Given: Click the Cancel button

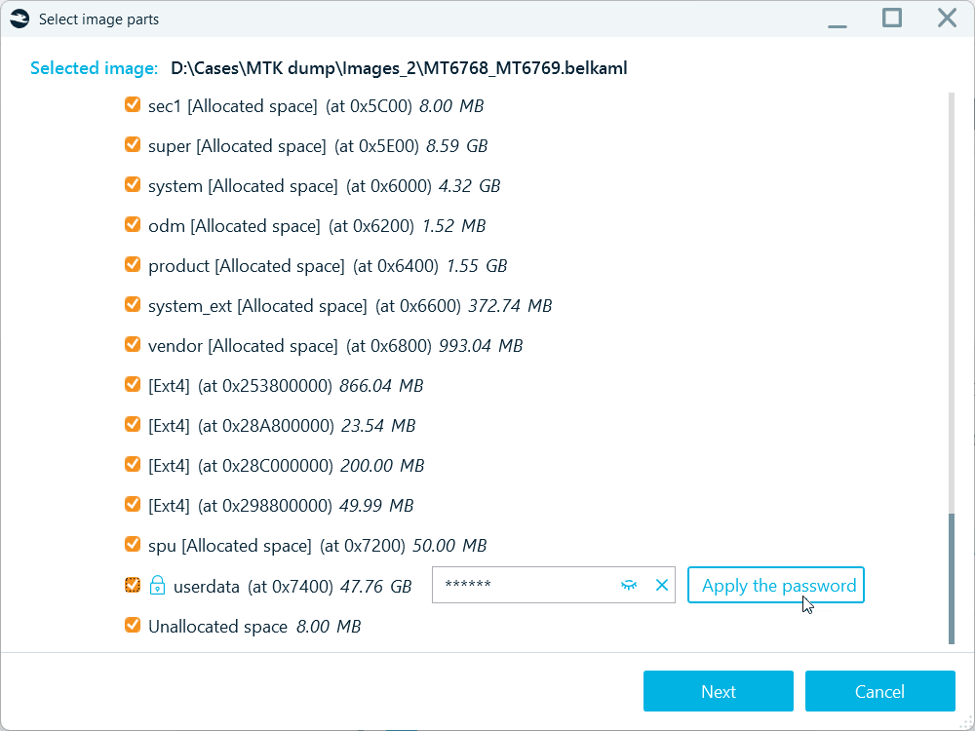Looking at the screenshot, I should coord(879,691).
